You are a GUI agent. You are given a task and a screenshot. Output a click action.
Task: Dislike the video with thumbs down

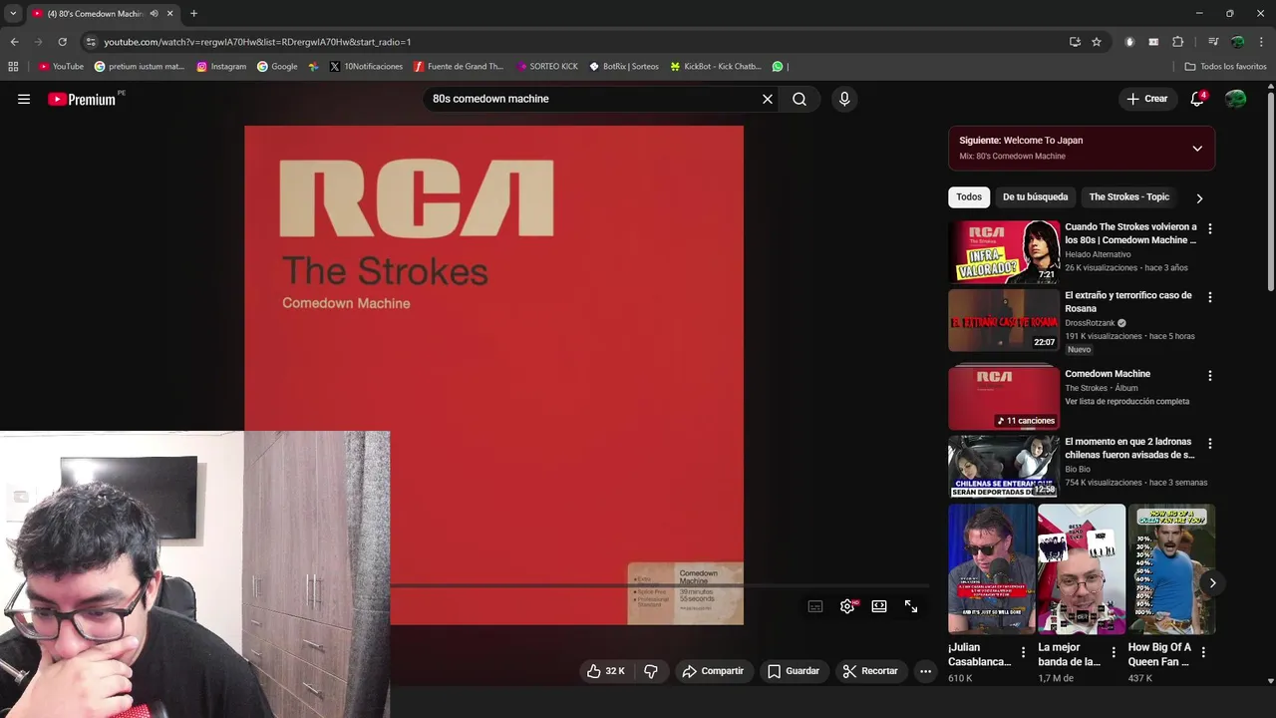(x=651, y=671)
